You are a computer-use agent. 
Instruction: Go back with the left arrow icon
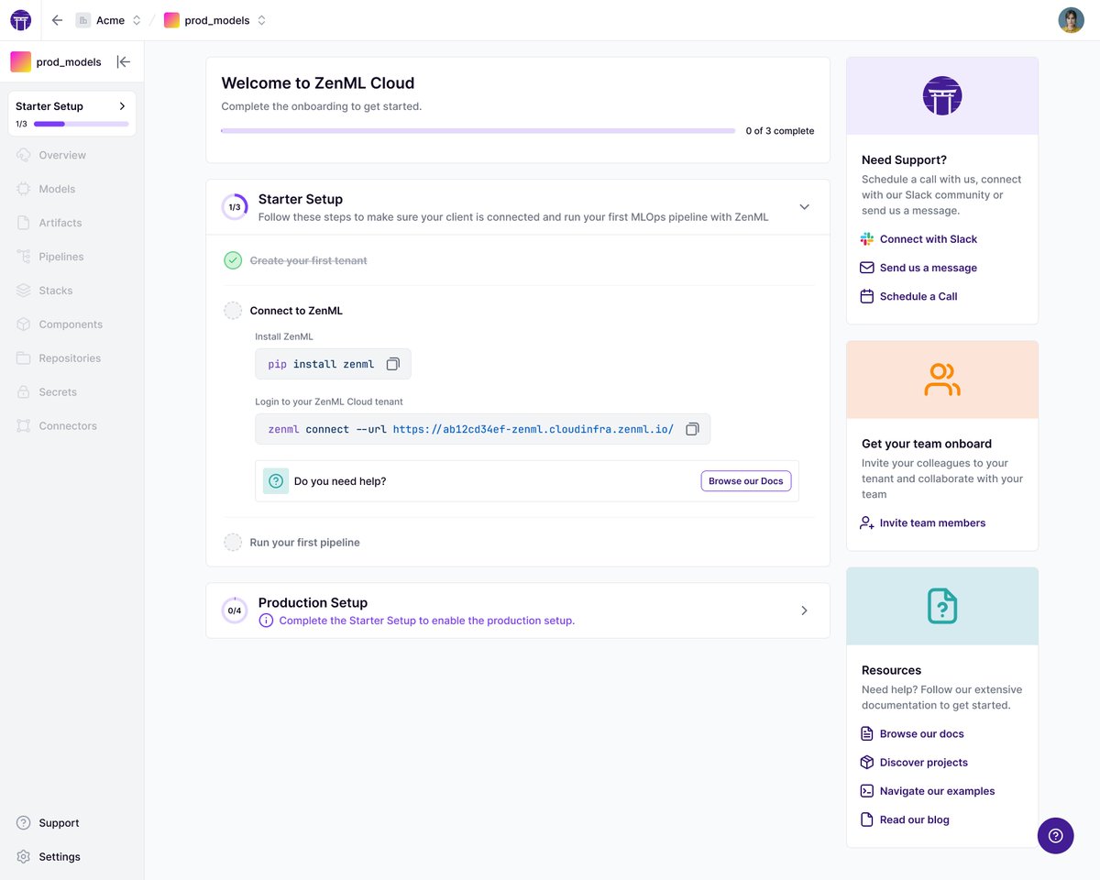pos(57,20)
